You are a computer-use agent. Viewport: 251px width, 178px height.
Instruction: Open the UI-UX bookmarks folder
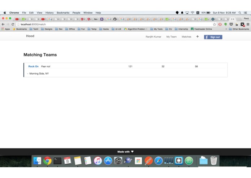point(116,29)
